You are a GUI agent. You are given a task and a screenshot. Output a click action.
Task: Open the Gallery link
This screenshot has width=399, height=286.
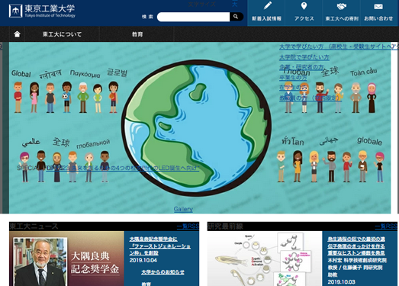[183, 209]
